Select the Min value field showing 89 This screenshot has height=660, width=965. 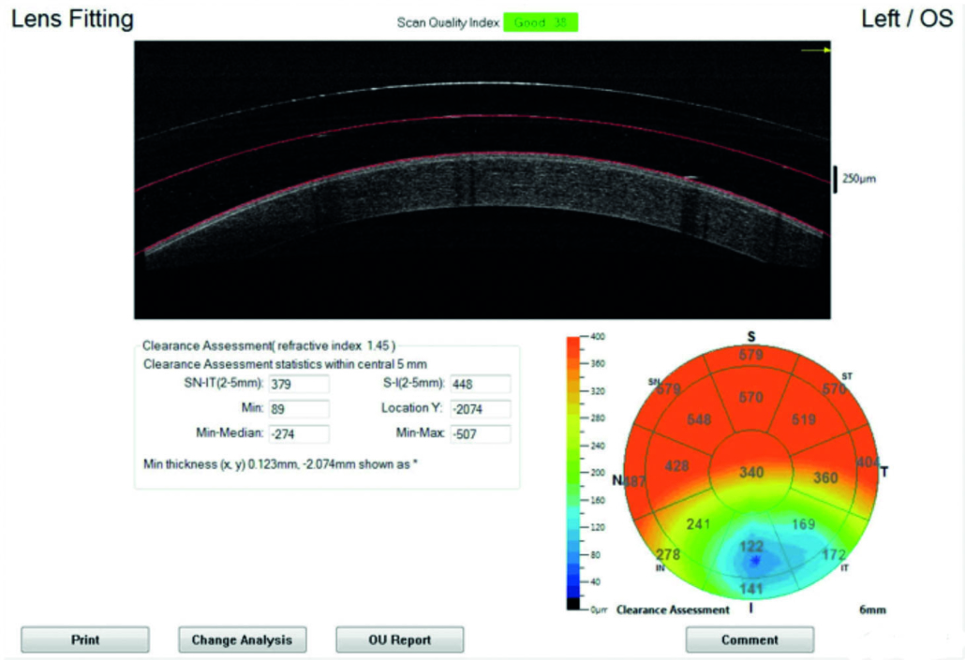[x=299, y=409]
